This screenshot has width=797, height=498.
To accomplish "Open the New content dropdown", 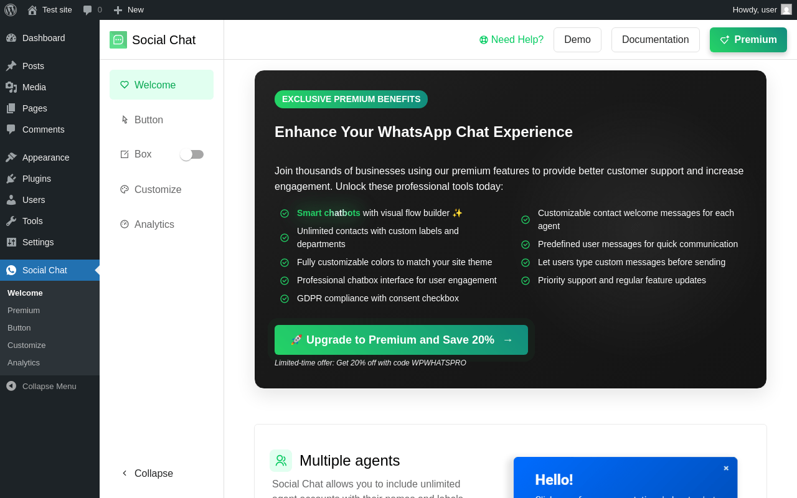I will tap(128, 10).
